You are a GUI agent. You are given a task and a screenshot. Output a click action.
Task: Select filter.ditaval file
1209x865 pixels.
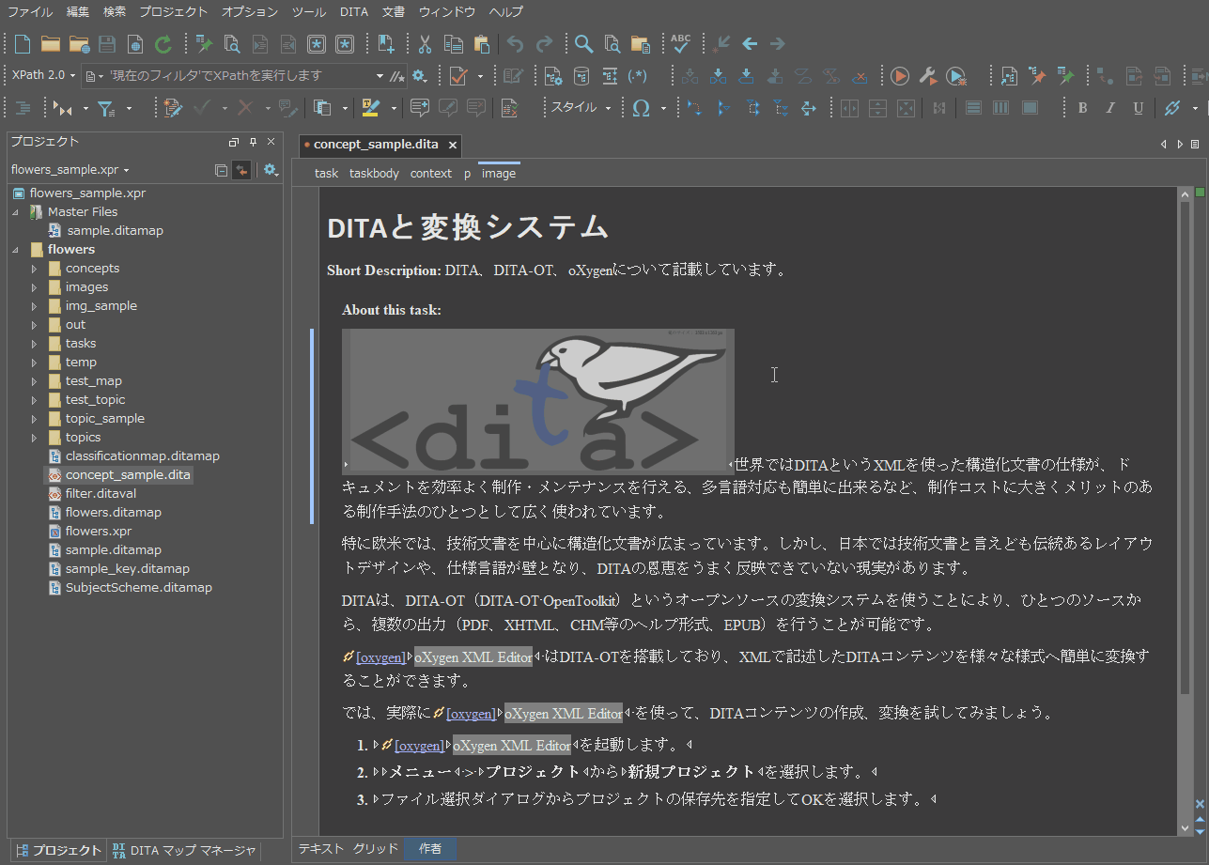(x=101, y=494)
